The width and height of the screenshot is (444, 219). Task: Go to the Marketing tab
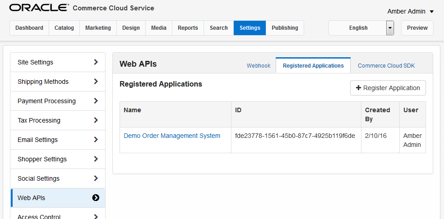(98, 28)
